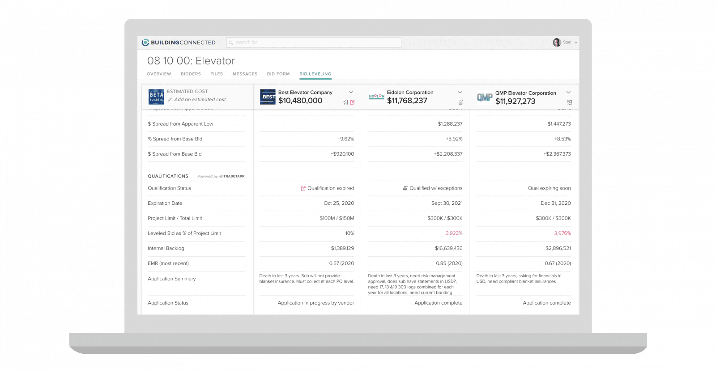Click the Qual expiring soon status
This screenshot has width=716, height=373.
point(549,188)
